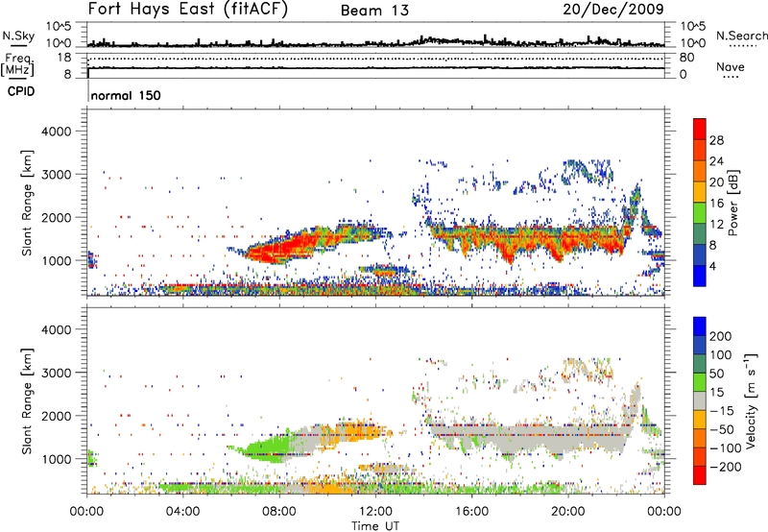Click the 'CPID' label

pos(21,91)
